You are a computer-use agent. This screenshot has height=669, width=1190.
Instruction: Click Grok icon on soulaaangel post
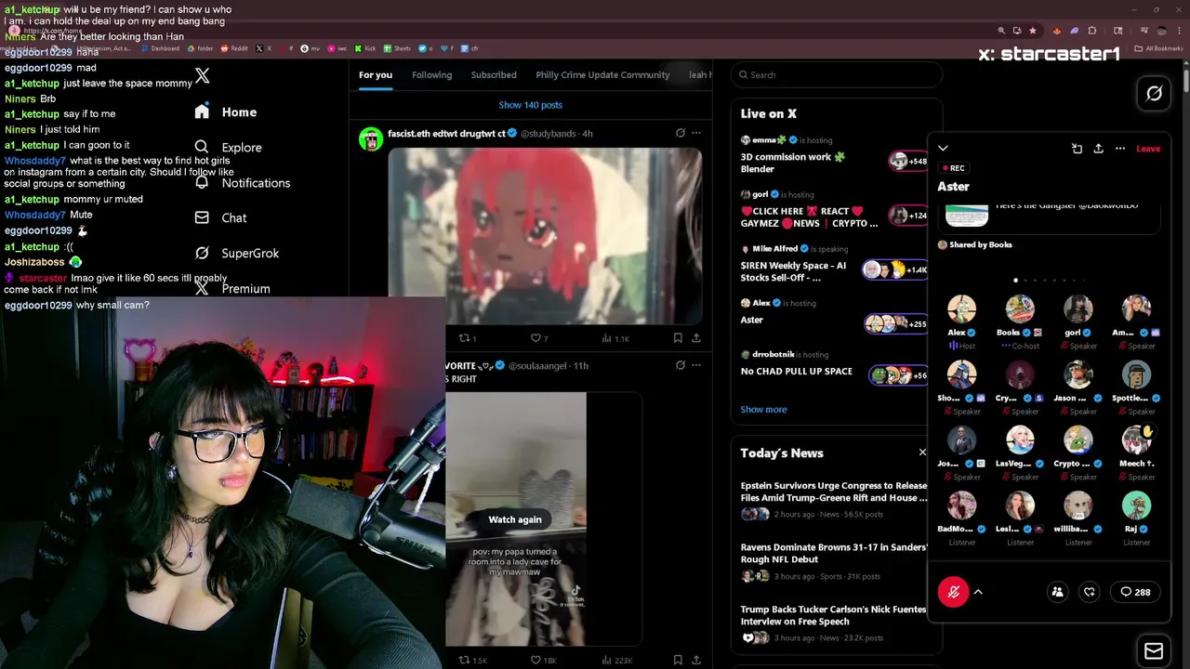pos(681,365)
